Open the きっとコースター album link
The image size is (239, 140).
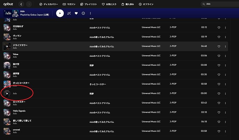(x=98, y=84)
